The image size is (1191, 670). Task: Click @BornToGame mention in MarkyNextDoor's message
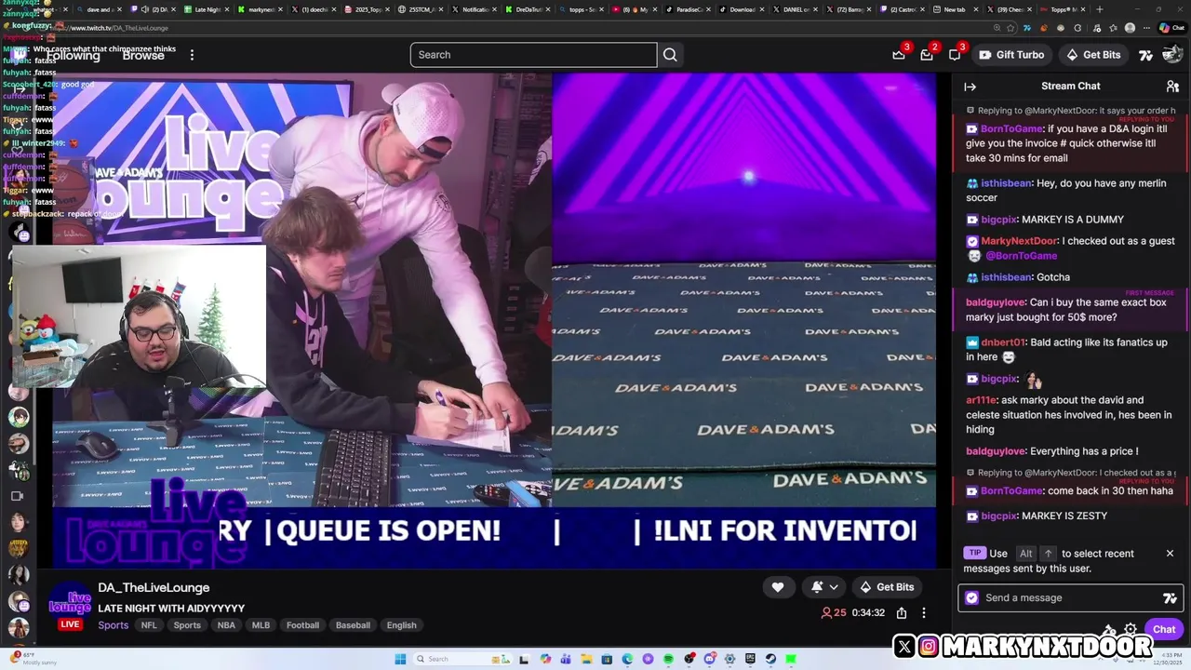(1021, 256)
